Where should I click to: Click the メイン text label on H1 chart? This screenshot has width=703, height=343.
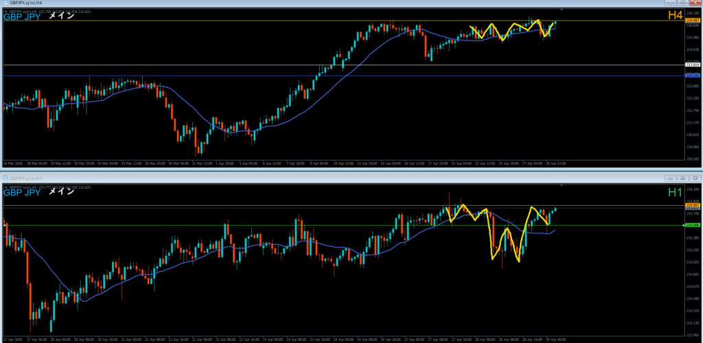[61, 193]
